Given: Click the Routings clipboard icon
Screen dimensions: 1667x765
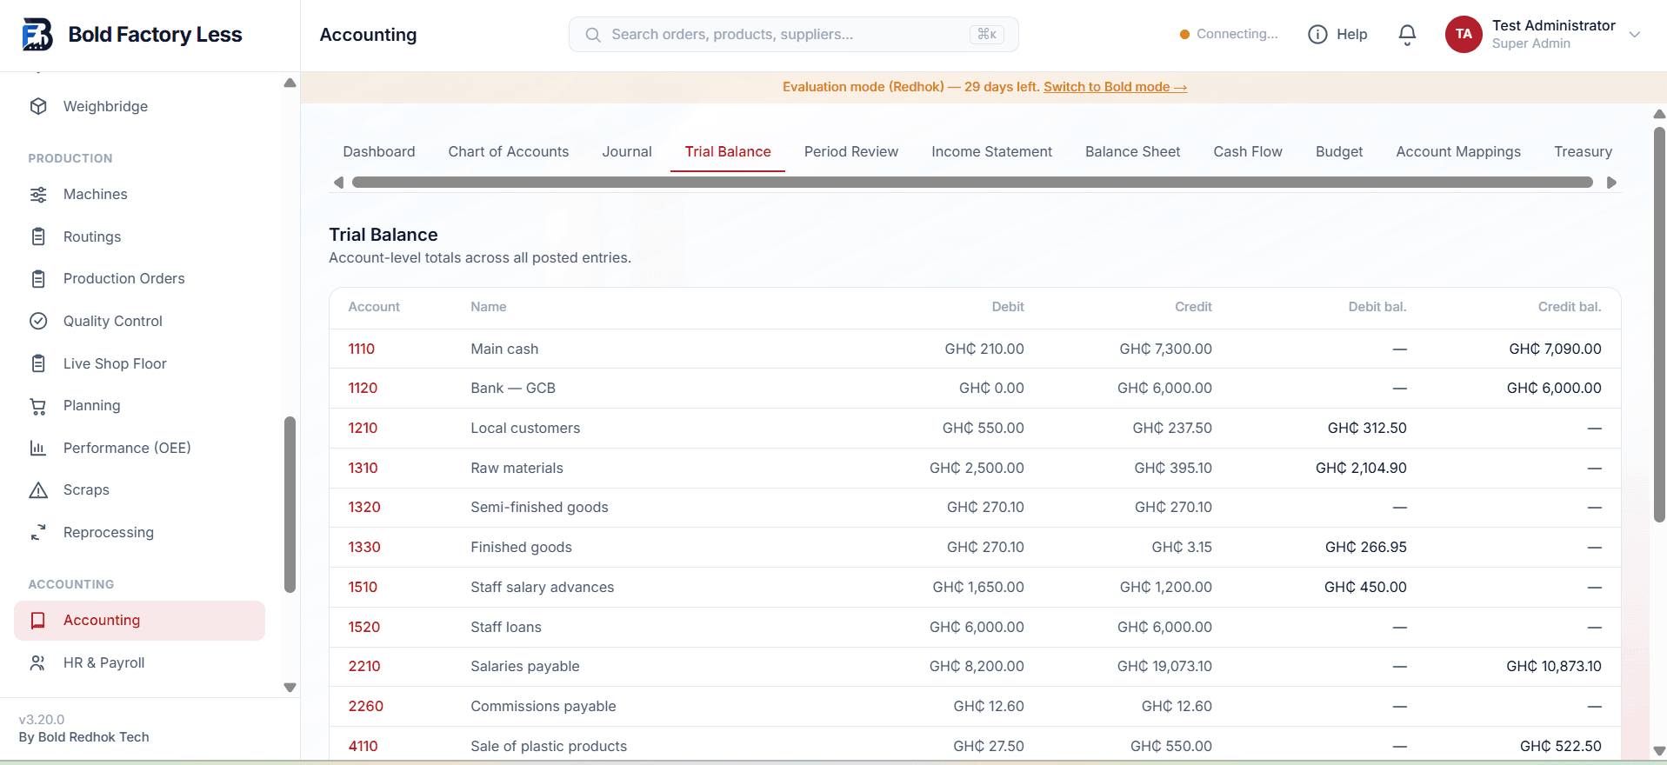Looking at the screenshot, I should click(38, 236).
